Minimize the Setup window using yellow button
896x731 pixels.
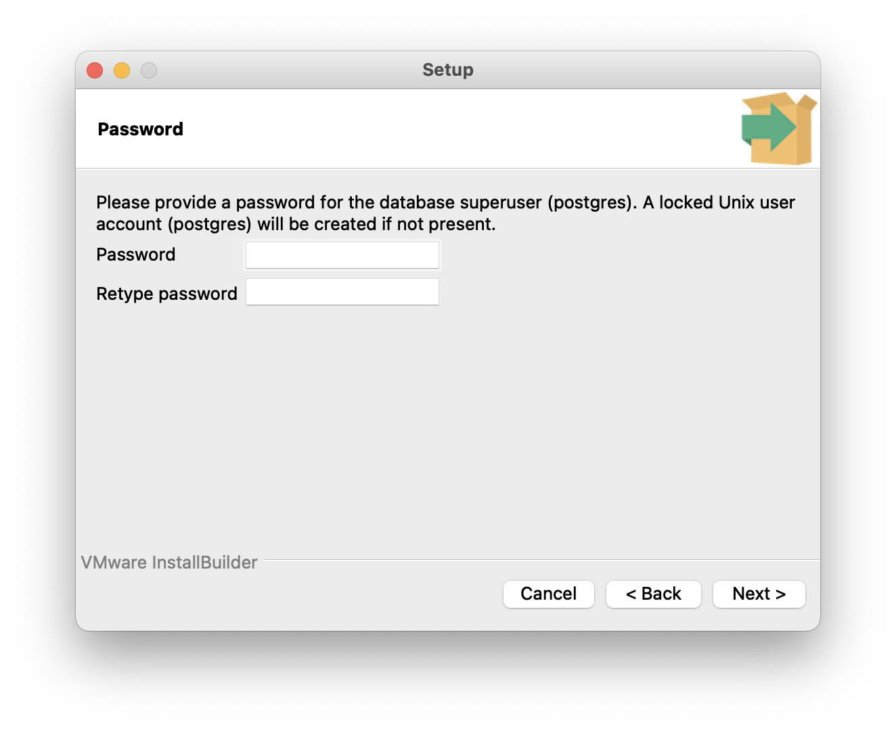122,70
